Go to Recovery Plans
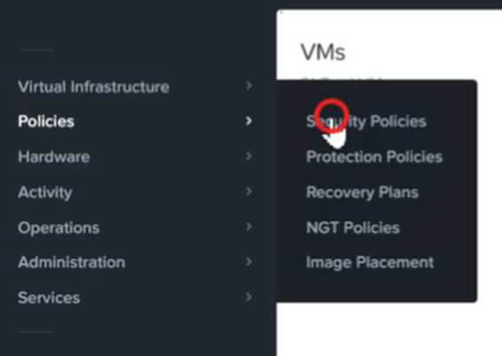This screenshot has height=356, width=502. click(x=362, y=192)
